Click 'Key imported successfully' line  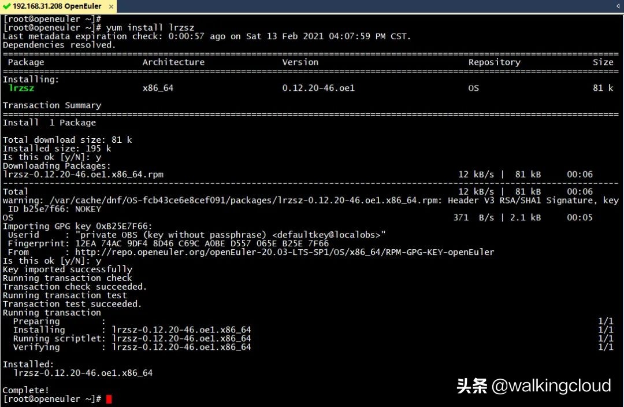(68, 269)
